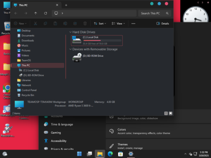Click the address bar chevron
Image resolution: width=211 pixels, height=158 pixels.
pos(62,13)
